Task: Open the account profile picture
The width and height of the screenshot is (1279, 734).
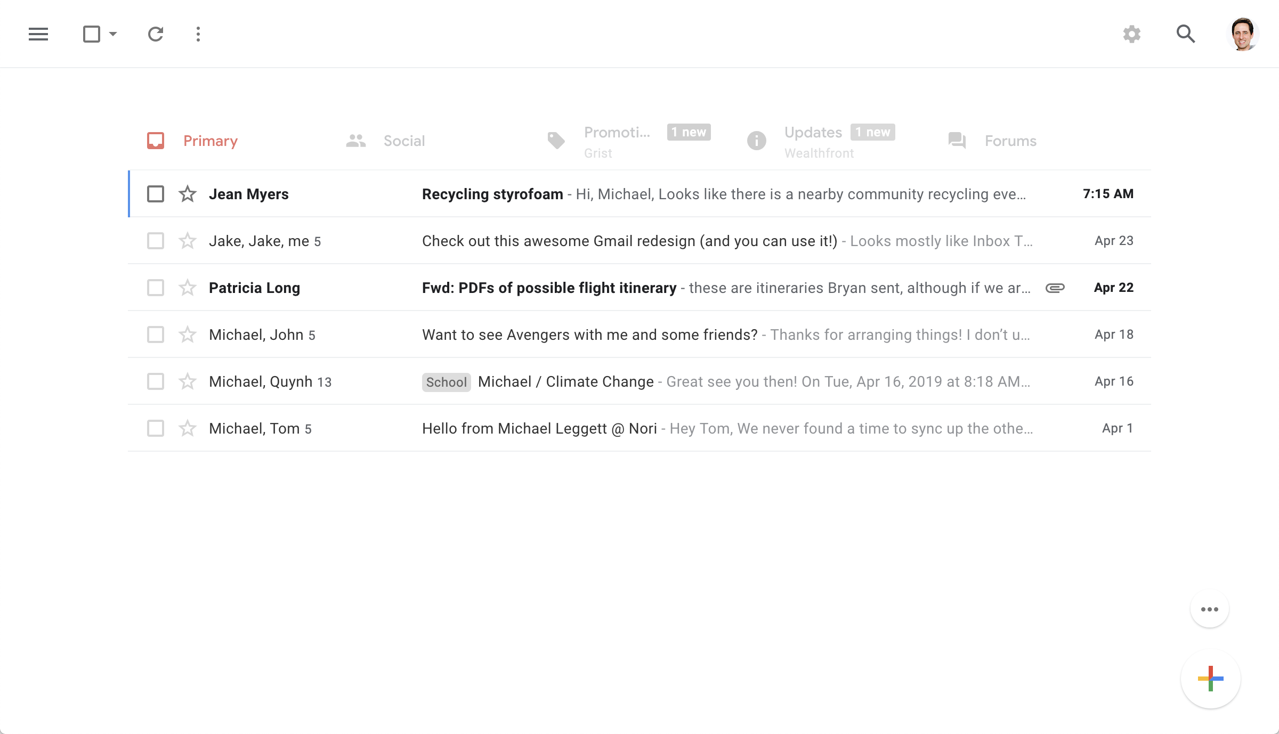Action: (1242, 34)
